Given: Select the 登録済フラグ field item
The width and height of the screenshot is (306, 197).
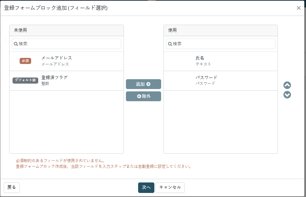Looking at the screenshot, I should pos(67,81).
